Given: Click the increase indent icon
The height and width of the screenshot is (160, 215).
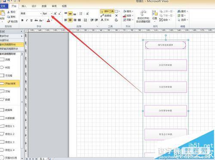Looking at the screenshot, I should pos(96,20).
